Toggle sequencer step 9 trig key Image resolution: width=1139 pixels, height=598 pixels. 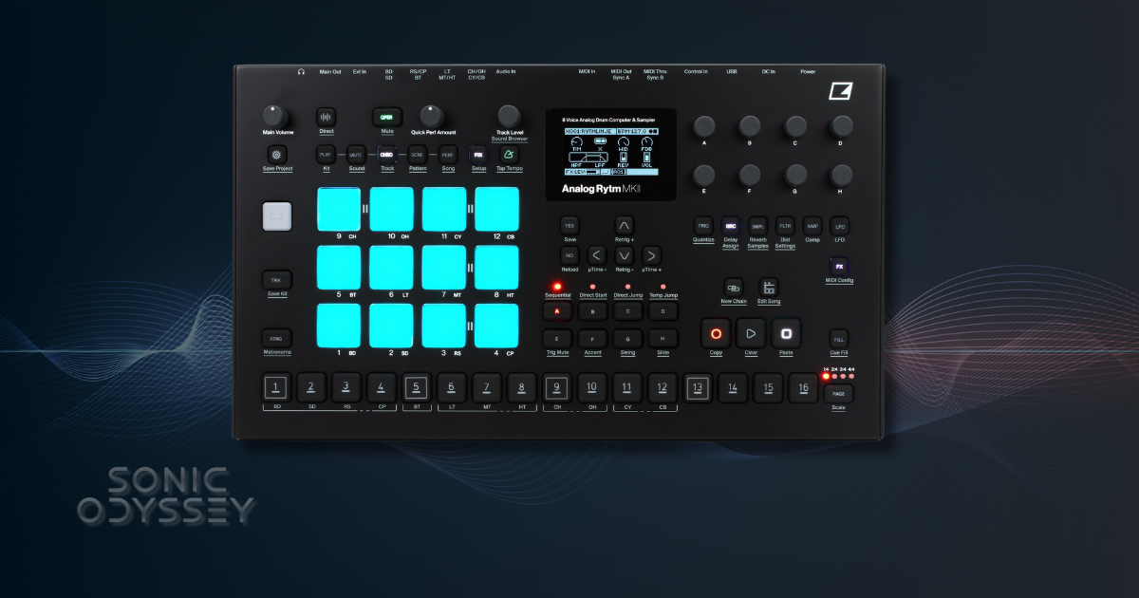pyautogui.click(x=557, y=387)
